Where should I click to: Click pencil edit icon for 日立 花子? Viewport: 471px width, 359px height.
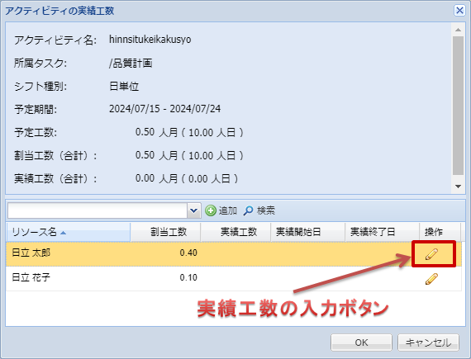click(x=431, y=279)
